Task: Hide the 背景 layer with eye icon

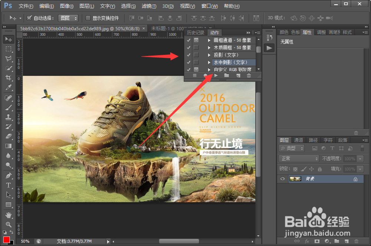Action: pyautogui.click(x=282, y=178)
